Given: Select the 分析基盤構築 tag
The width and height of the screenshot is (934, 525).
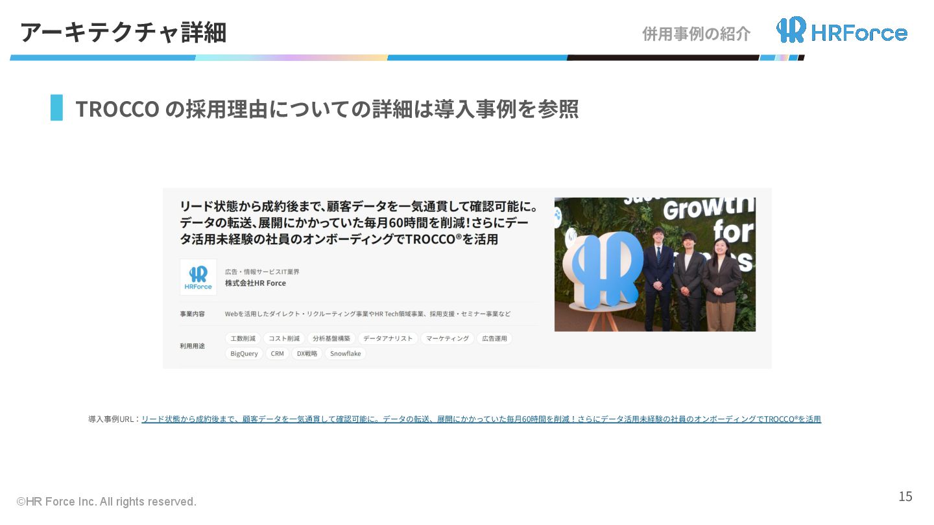Looking at the screenshot, I should pyautogui.click(x=331, y=338).
